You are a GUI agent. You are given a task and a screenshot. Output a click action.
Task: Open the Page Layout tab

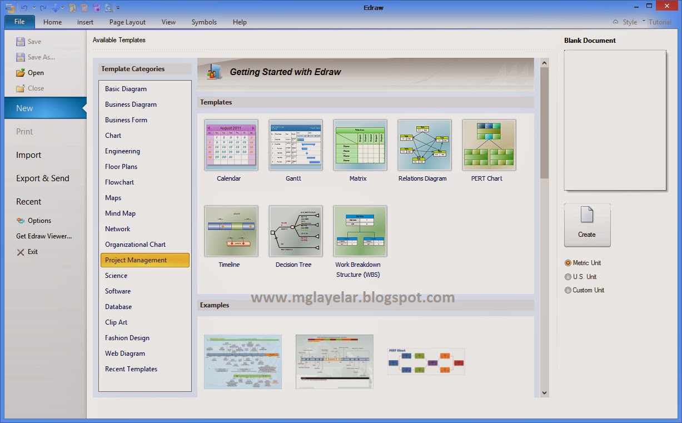127,22
